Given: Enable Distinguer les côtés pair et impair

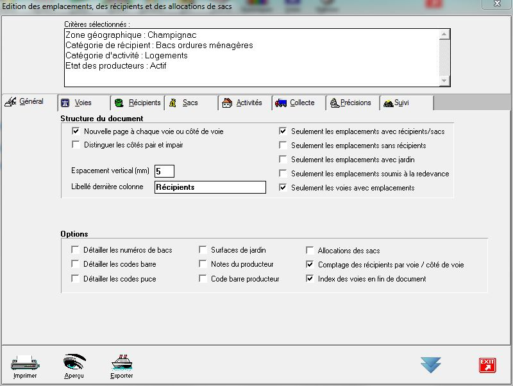Looking at the screenshot, I should point(76,146).
